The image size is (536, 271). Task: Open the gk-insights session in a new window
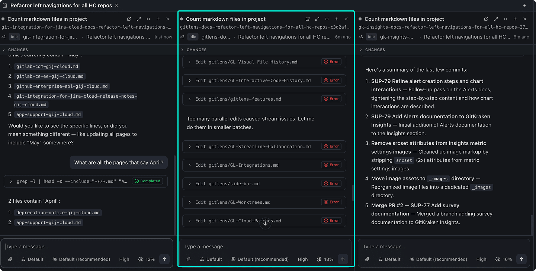486,19
